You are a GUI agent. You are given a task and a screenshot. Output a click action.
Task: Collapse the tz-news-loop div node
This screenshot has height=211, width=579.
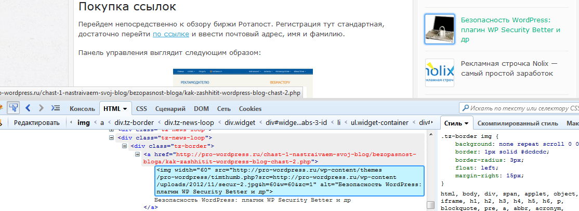[111, 138]
